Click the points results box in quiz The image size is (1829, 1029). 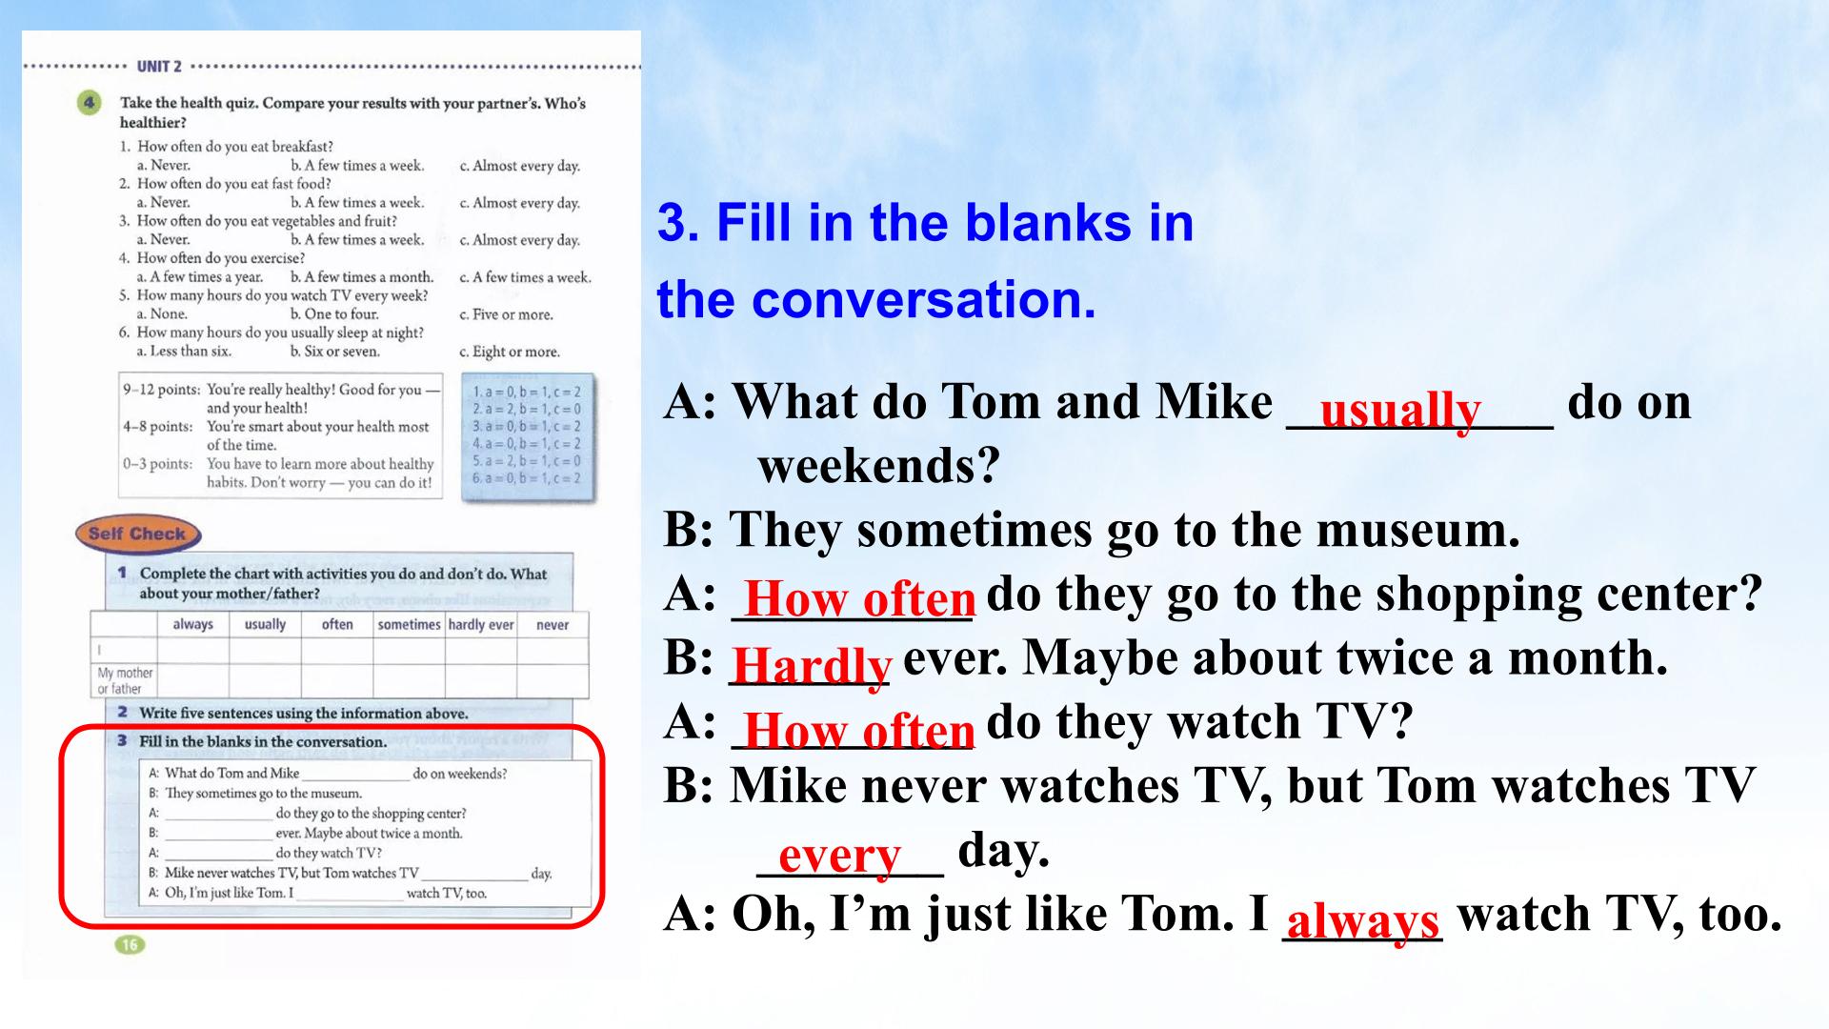pos(281,435)
